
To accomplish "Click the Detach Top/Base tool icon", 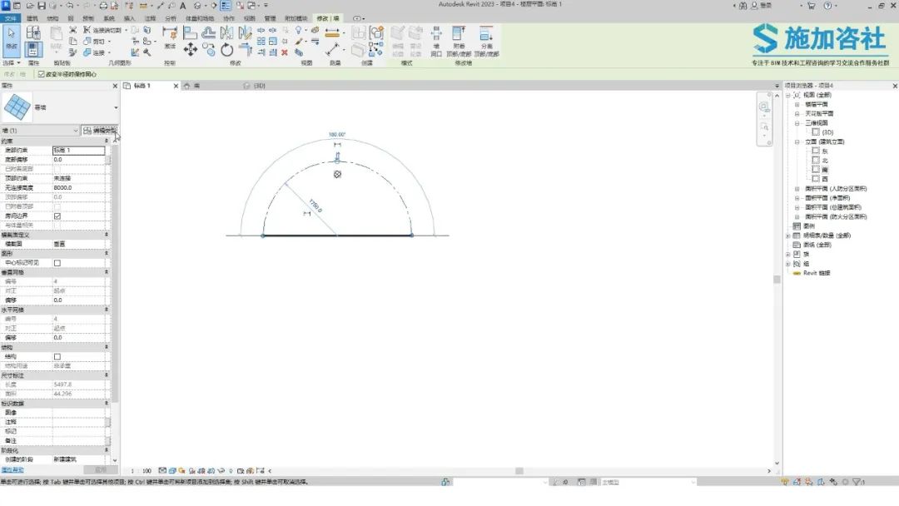I will point(486,41).
